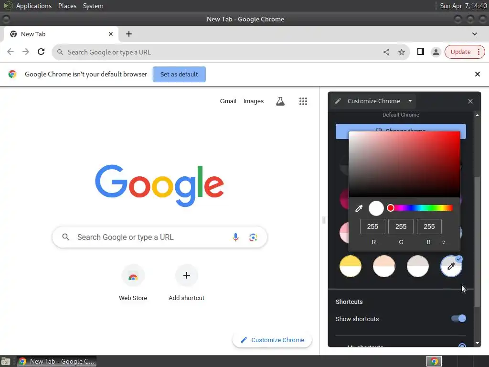Screen dimensions: 489x367
Task: Open the Google apps grid
Action: coord(303,101)
